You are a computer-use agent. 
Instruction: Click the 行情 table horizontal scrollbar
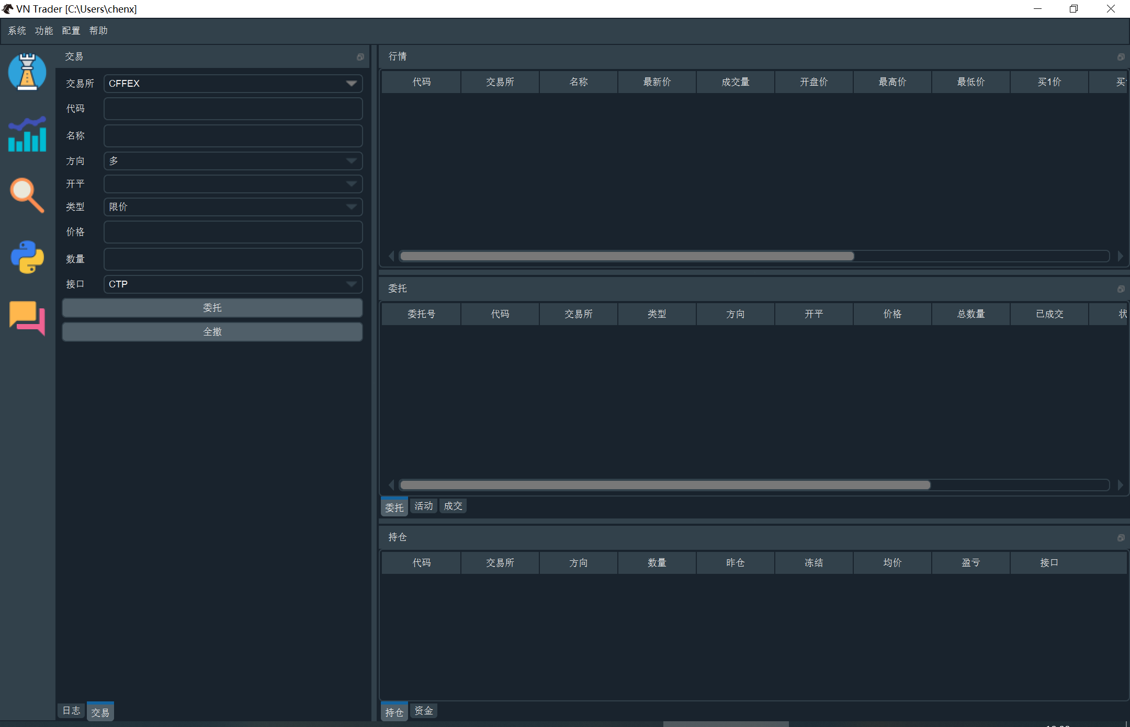point(627,256)
